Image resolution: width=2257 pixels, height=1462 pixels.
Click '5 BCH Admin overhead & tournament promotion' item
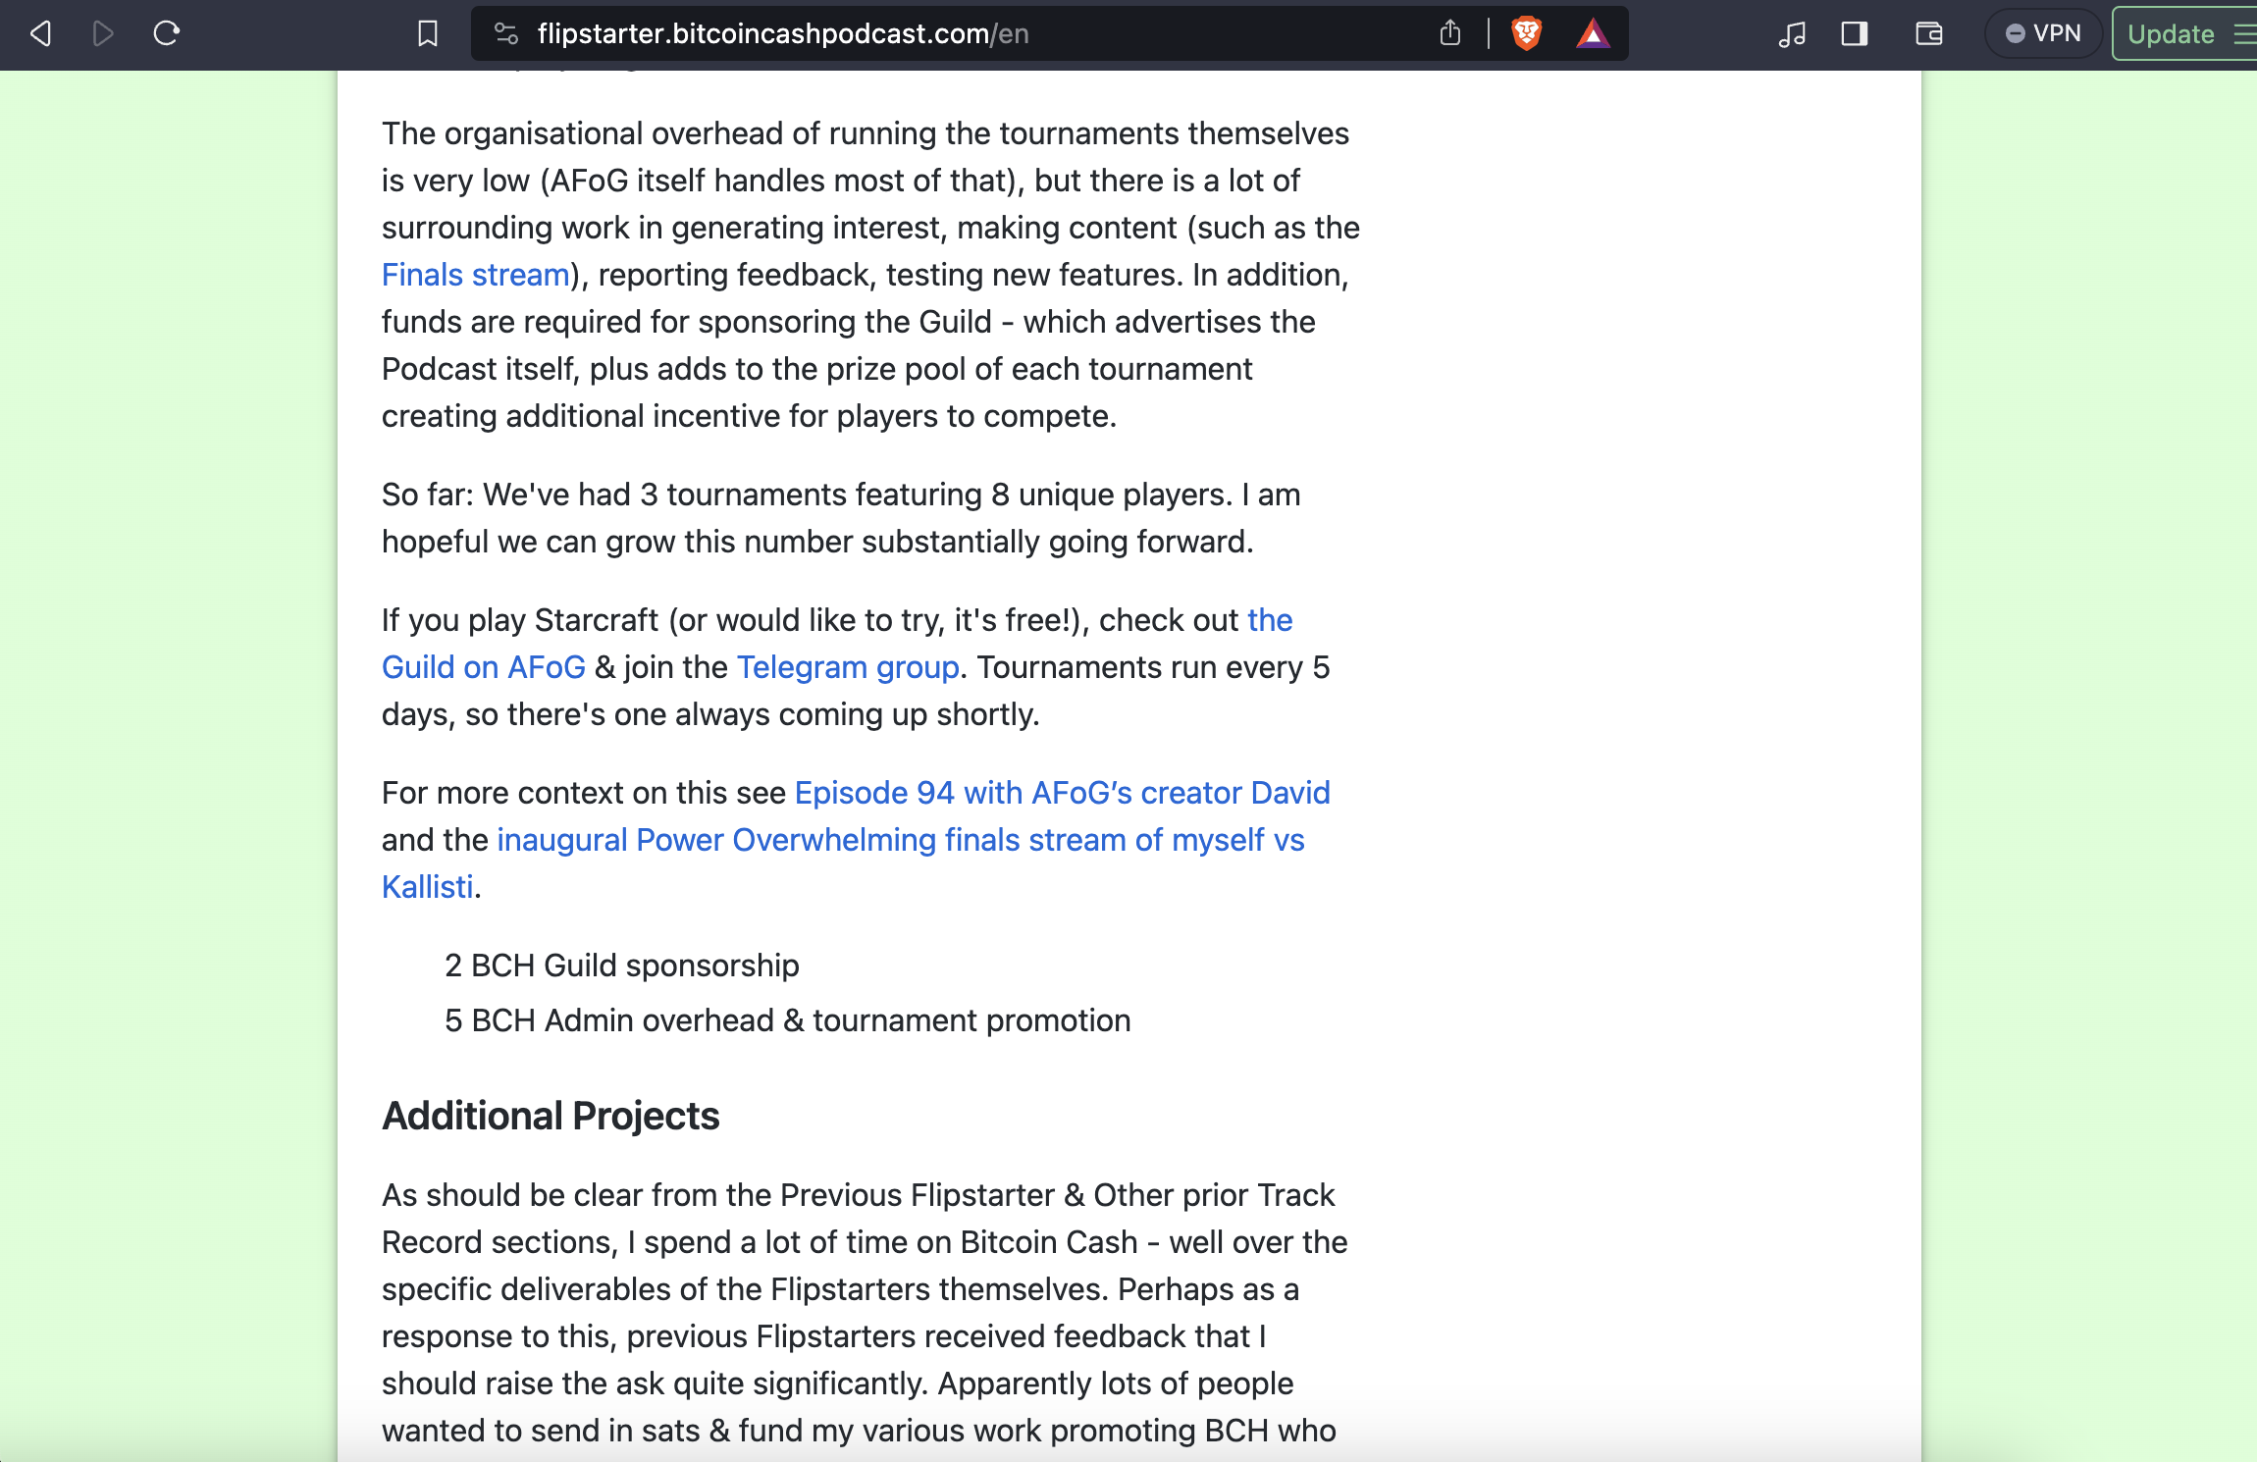(x=788, y=1020)
